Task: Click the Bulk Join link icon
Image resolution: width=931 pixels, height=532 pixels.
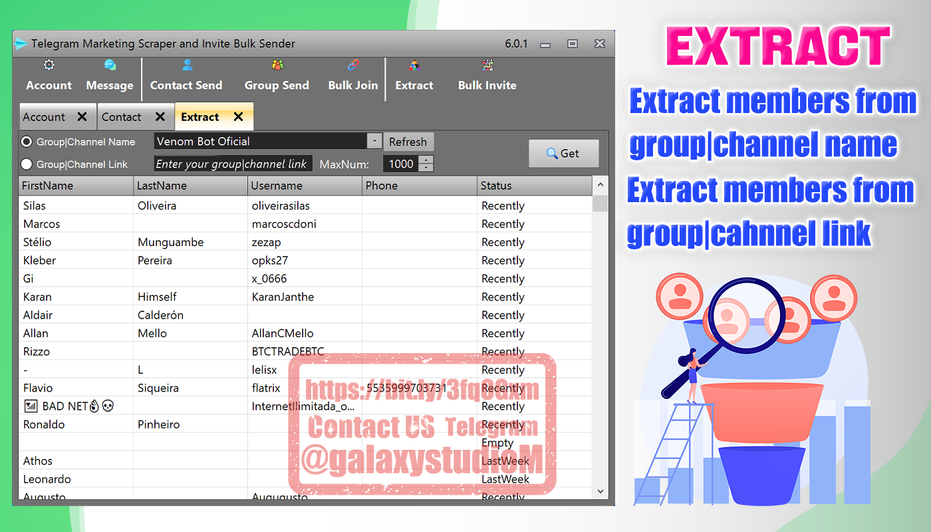Action: click(353, 65)
